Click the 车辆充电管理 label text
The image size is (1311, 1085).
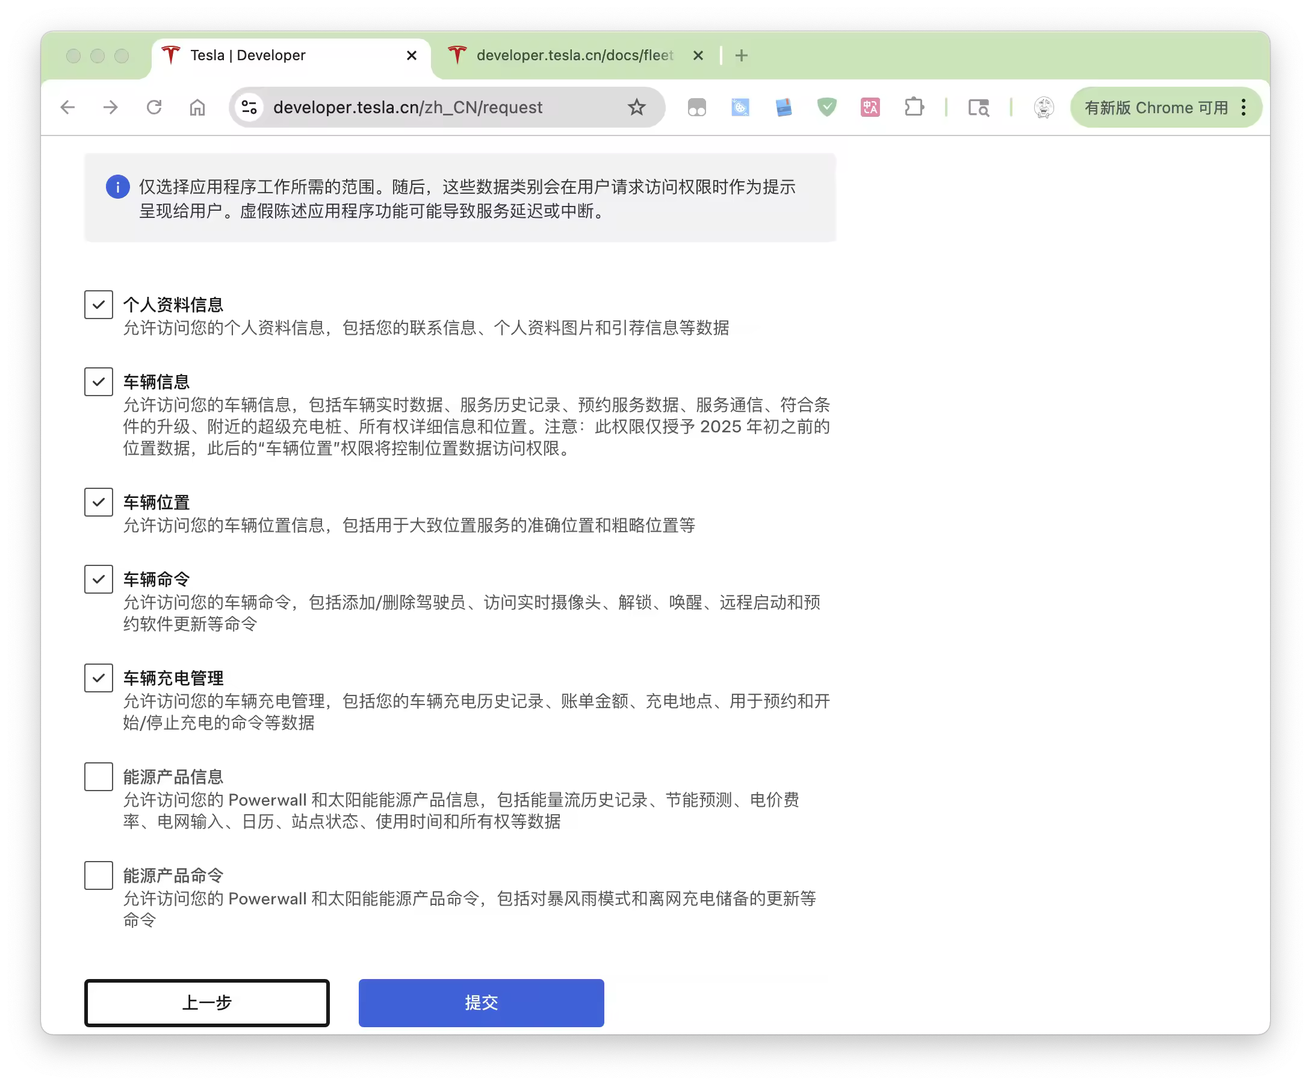pos(173,678)
